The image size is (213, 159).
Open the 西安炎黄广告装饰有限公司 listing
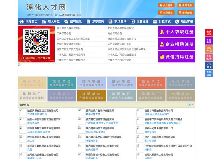pos(100,110)
